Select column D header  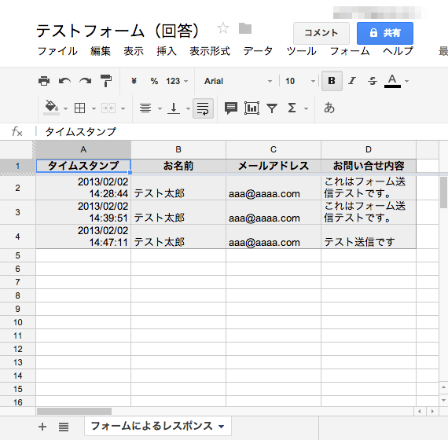pyautogui.click(x=369, y=149)
